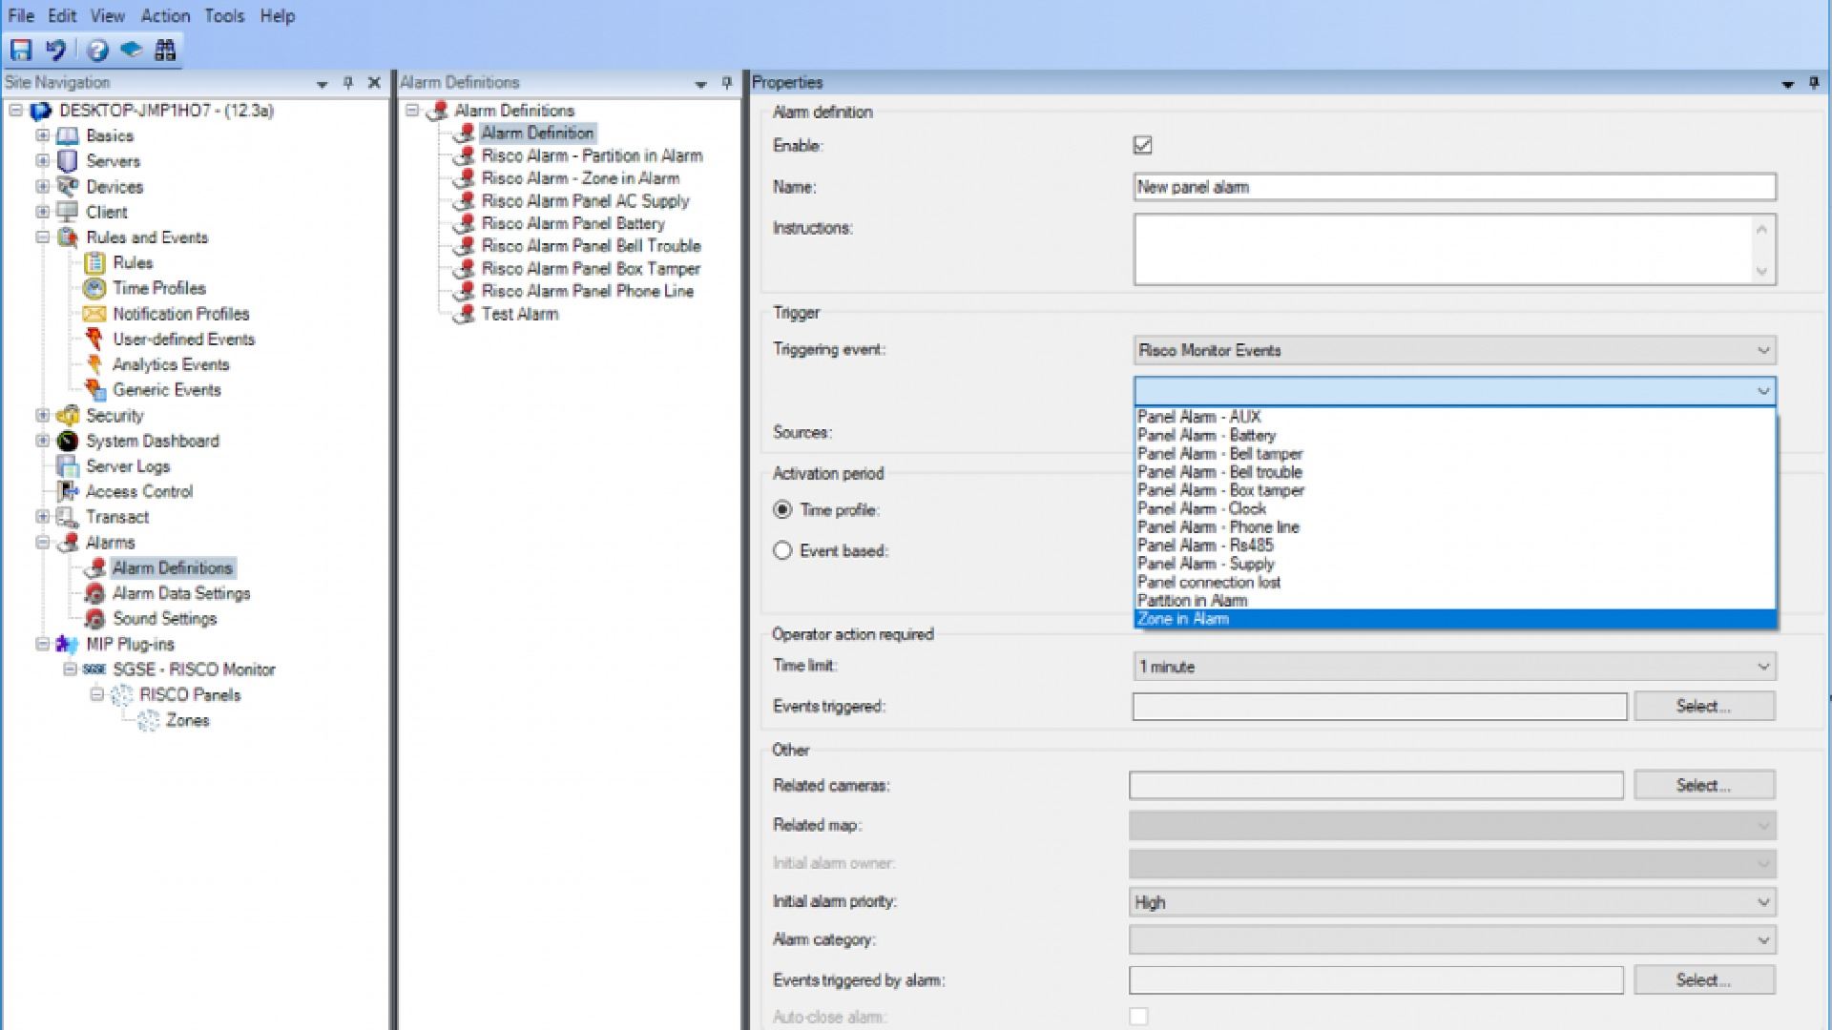This screenshot has height=1030, width=1832.
Task: Click the Sound Settings icon
Action: 94,618
